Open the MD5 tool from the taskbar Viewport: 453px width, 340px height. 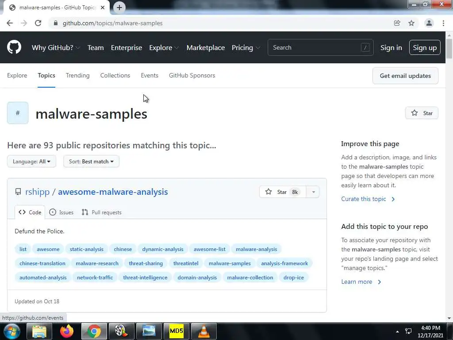[x=177, y=331]
